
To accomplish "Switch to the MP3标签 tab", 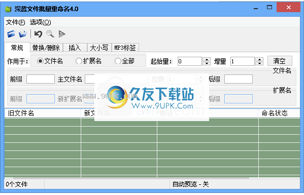I will tap(125, 48).
